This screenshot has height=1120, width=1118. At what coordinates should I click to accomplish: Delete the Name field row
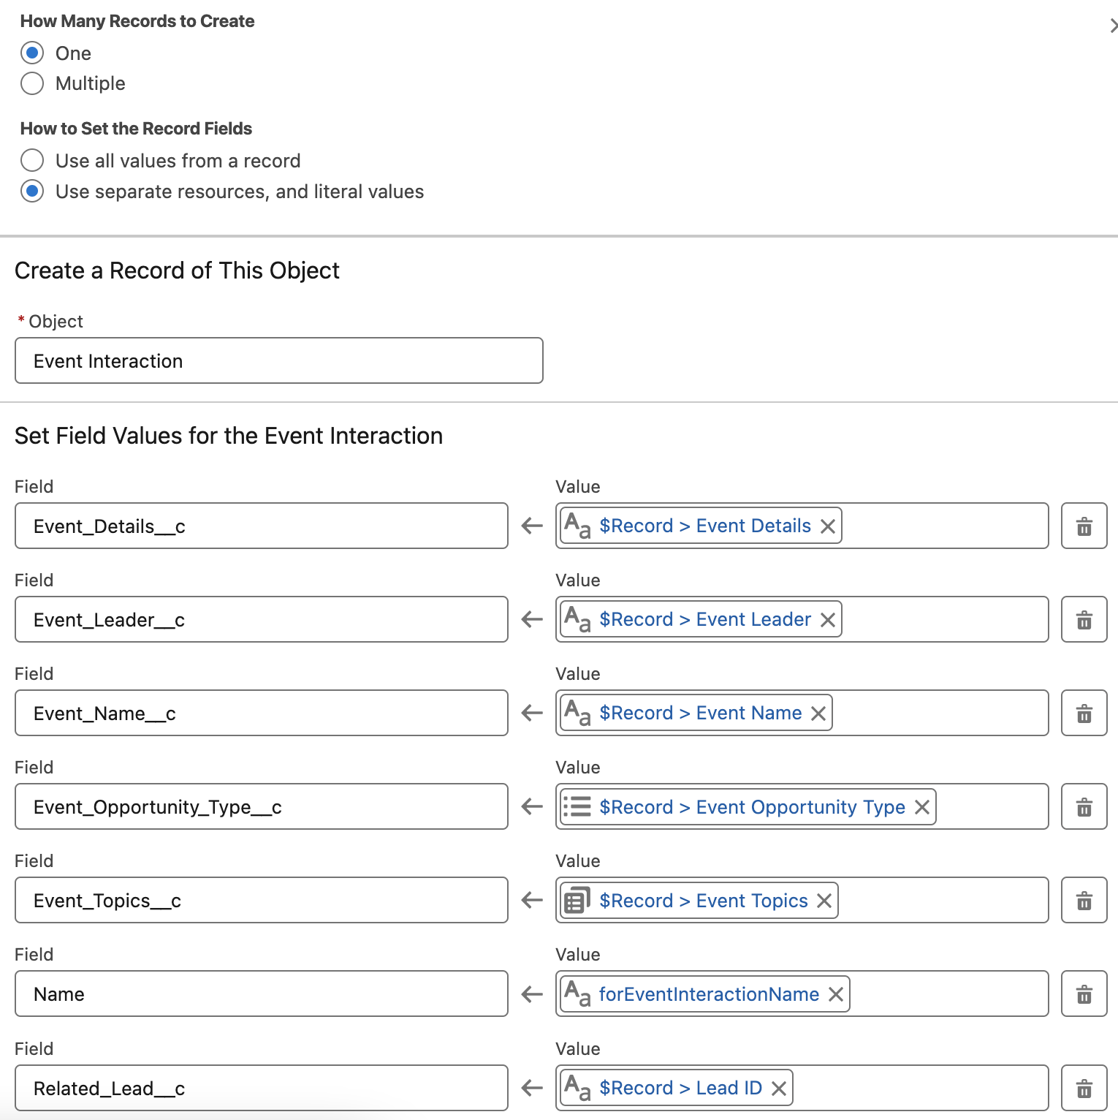click(1084, 994)
